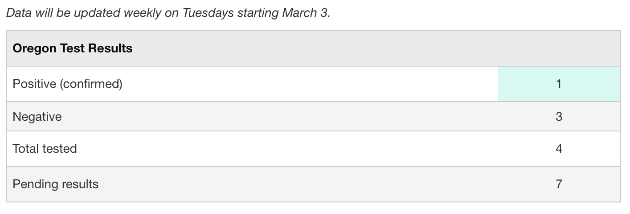This screenshot has height=214, width=630.
Task: Click the "Oregon Test Results" table header
Action: pos(73,48)
